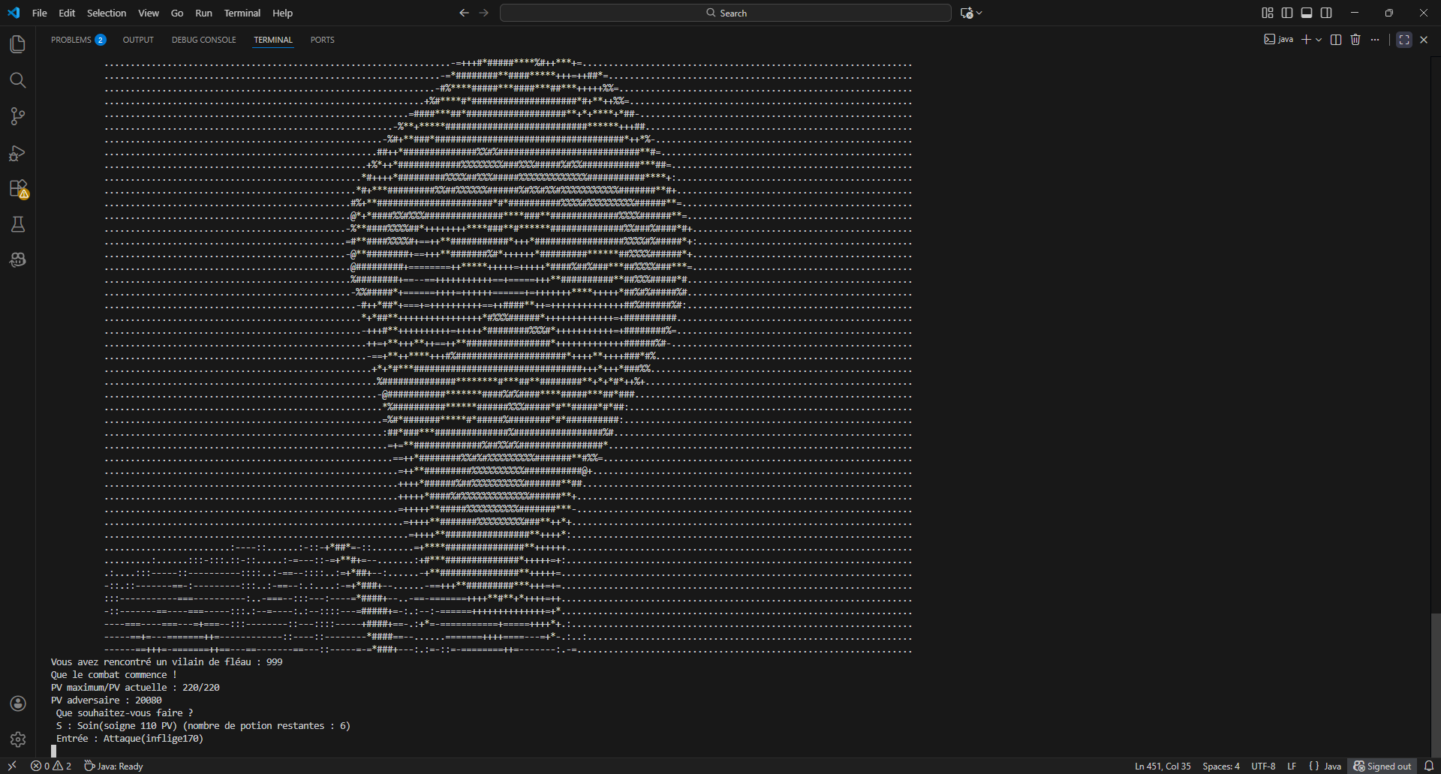Screen dimensions: 1441x774
Task: Open the File menu
Action: [40, 13]
